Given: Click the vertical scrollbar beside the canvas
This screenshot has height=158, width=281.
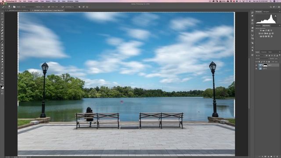Looking at the screenshot, I should [249, 83].
